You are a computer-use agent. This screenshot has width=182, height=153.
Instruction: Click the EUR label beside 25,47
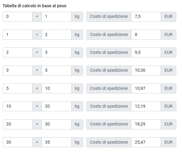pyautogui.click(x=169, y=142)
